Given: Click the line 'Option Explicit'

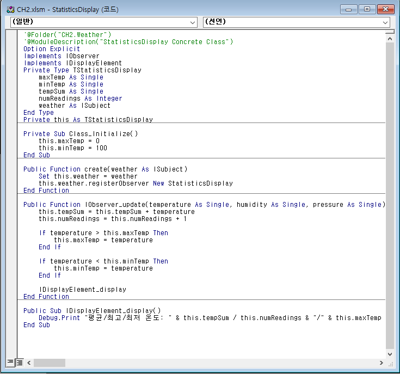Looking at the screenshot, I should [52, 49].
